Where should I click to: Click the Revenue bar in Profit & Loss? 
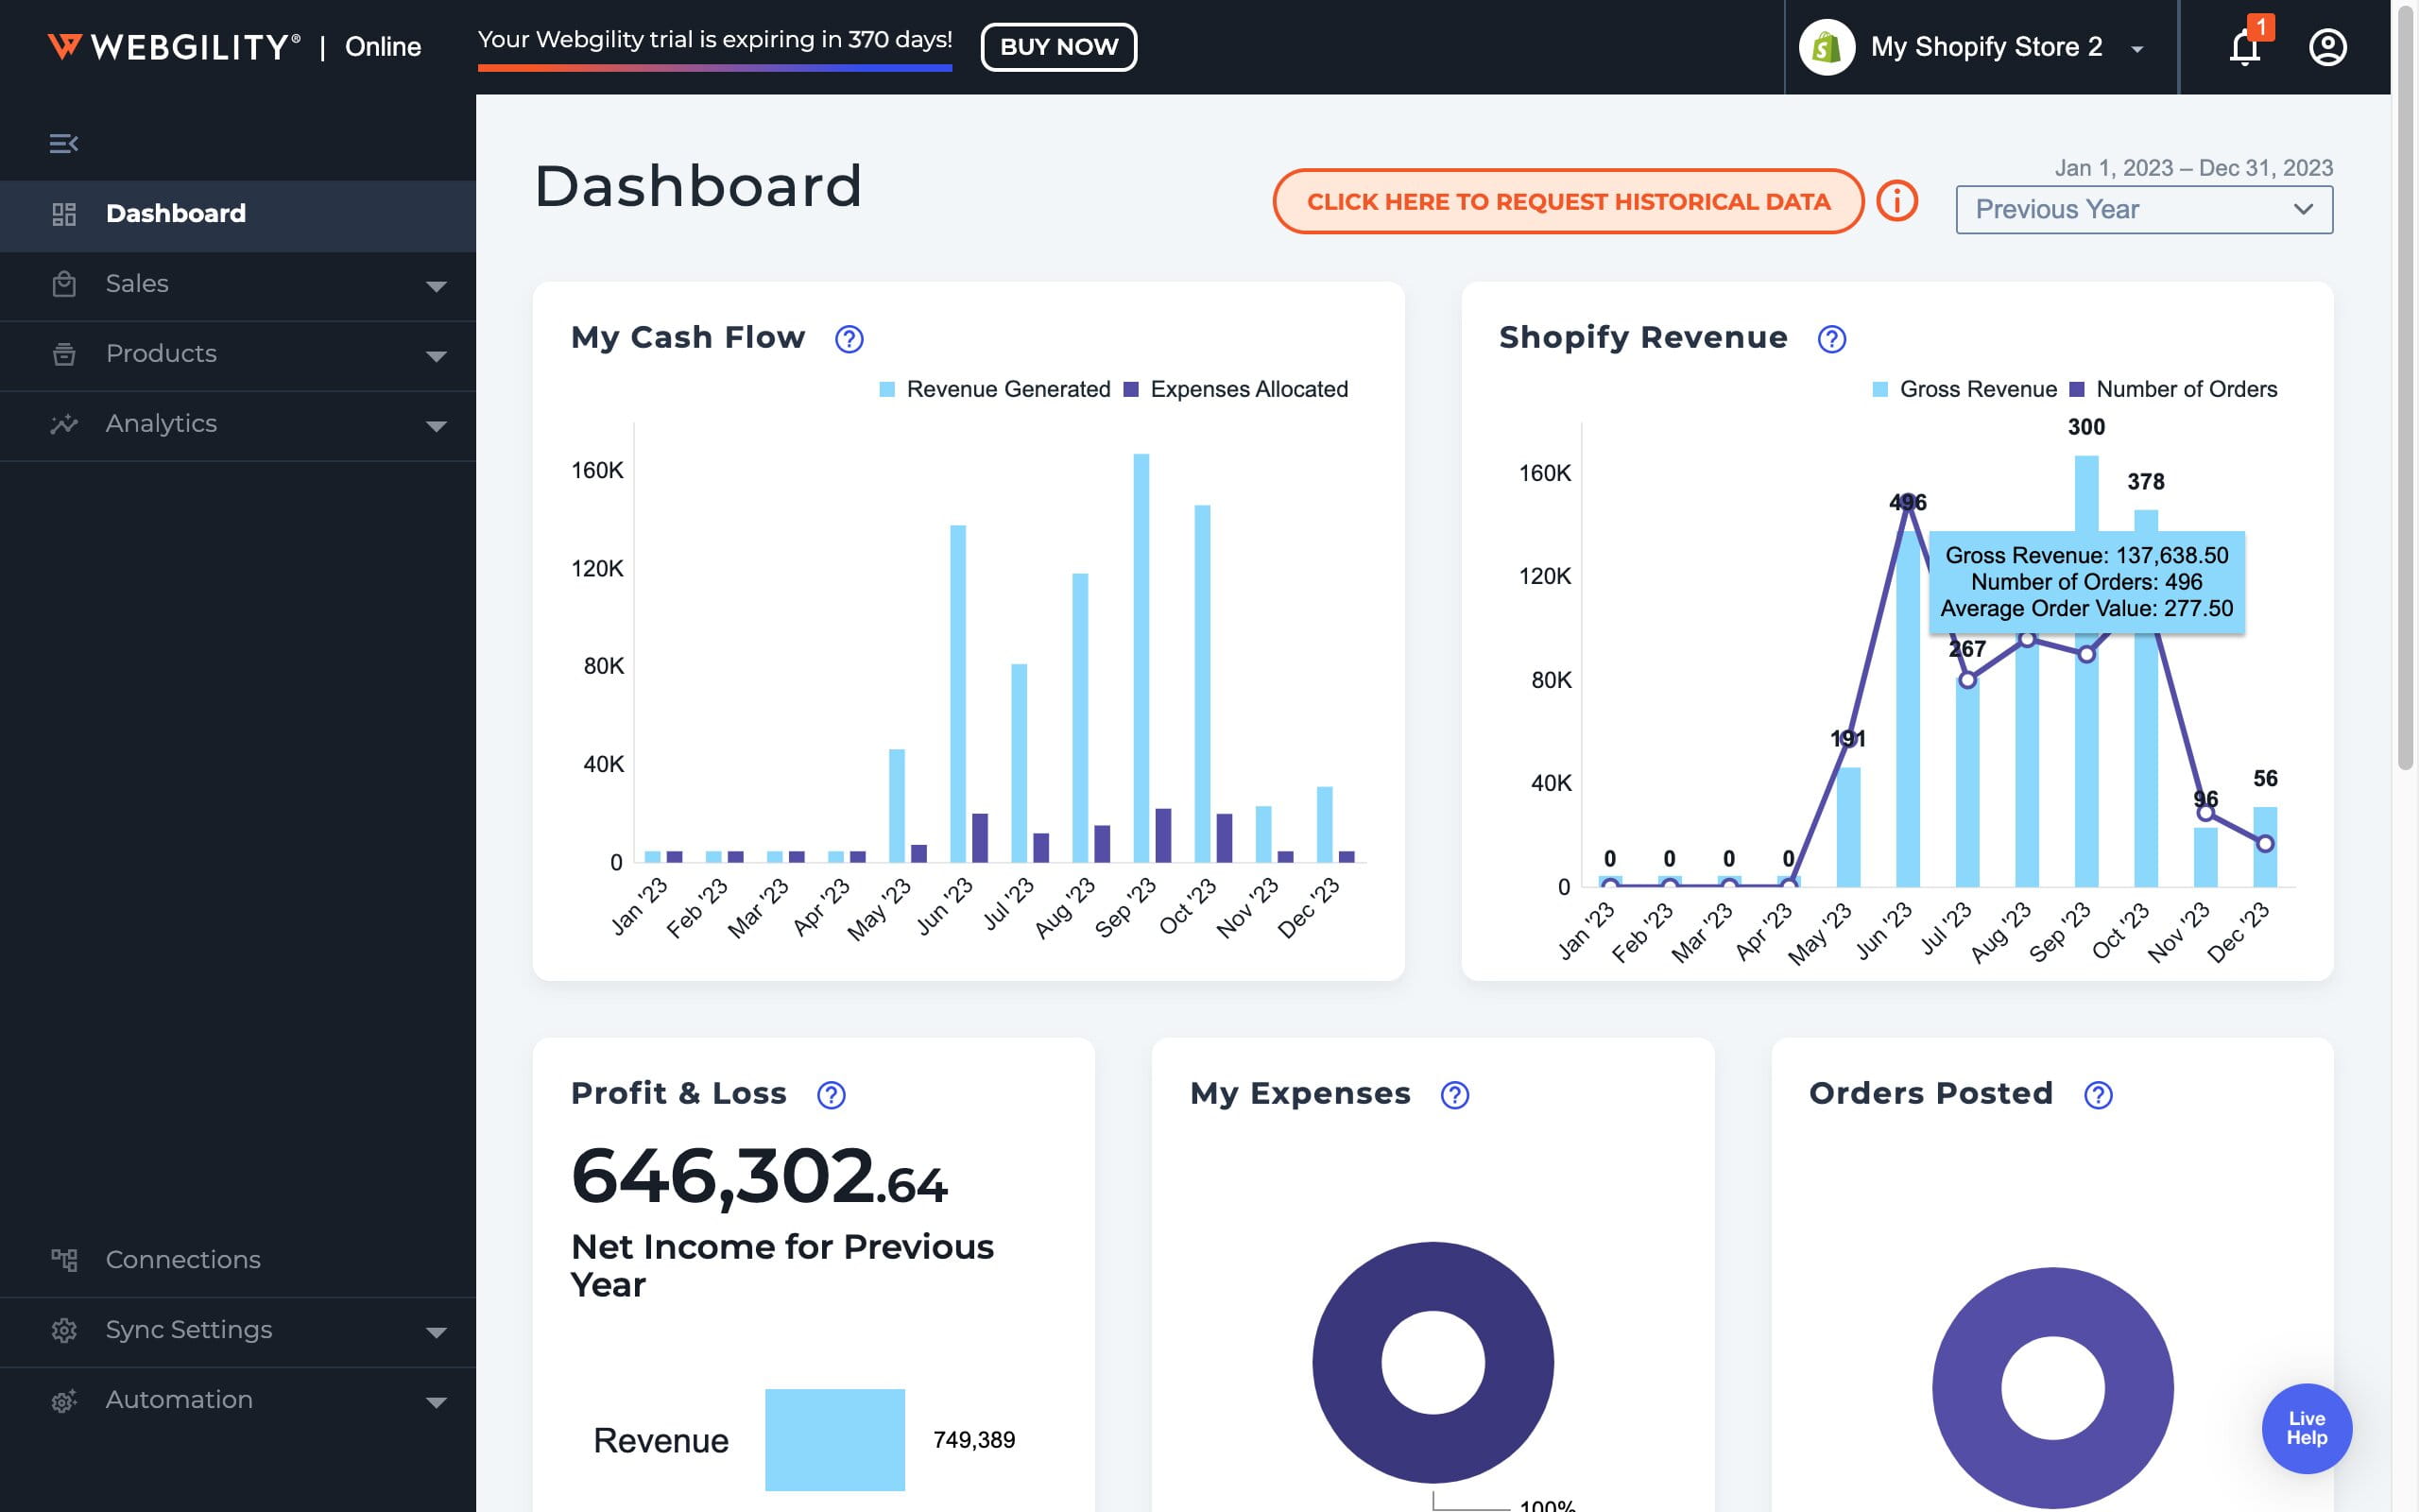pyautogui.click(x=834, y=1440)
